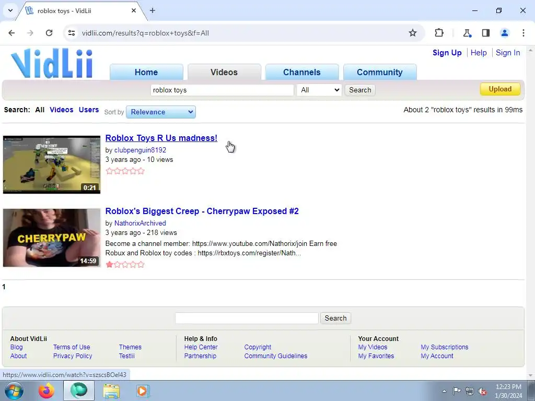Visit NathorixArchived channel link

(140, 223)
